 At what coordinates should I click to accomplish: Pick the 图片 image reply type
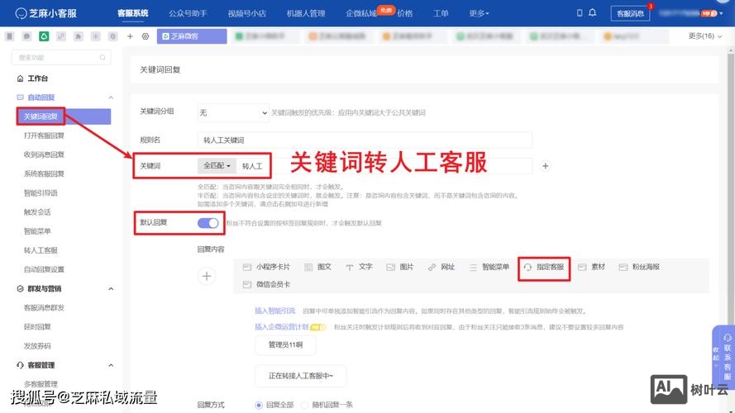(x=400, y=267)
